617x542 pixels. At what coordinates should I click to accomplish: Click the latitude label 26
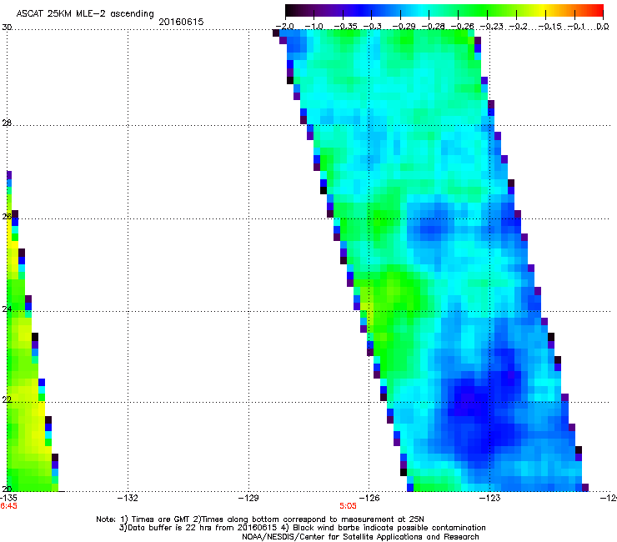coord(7,217)
